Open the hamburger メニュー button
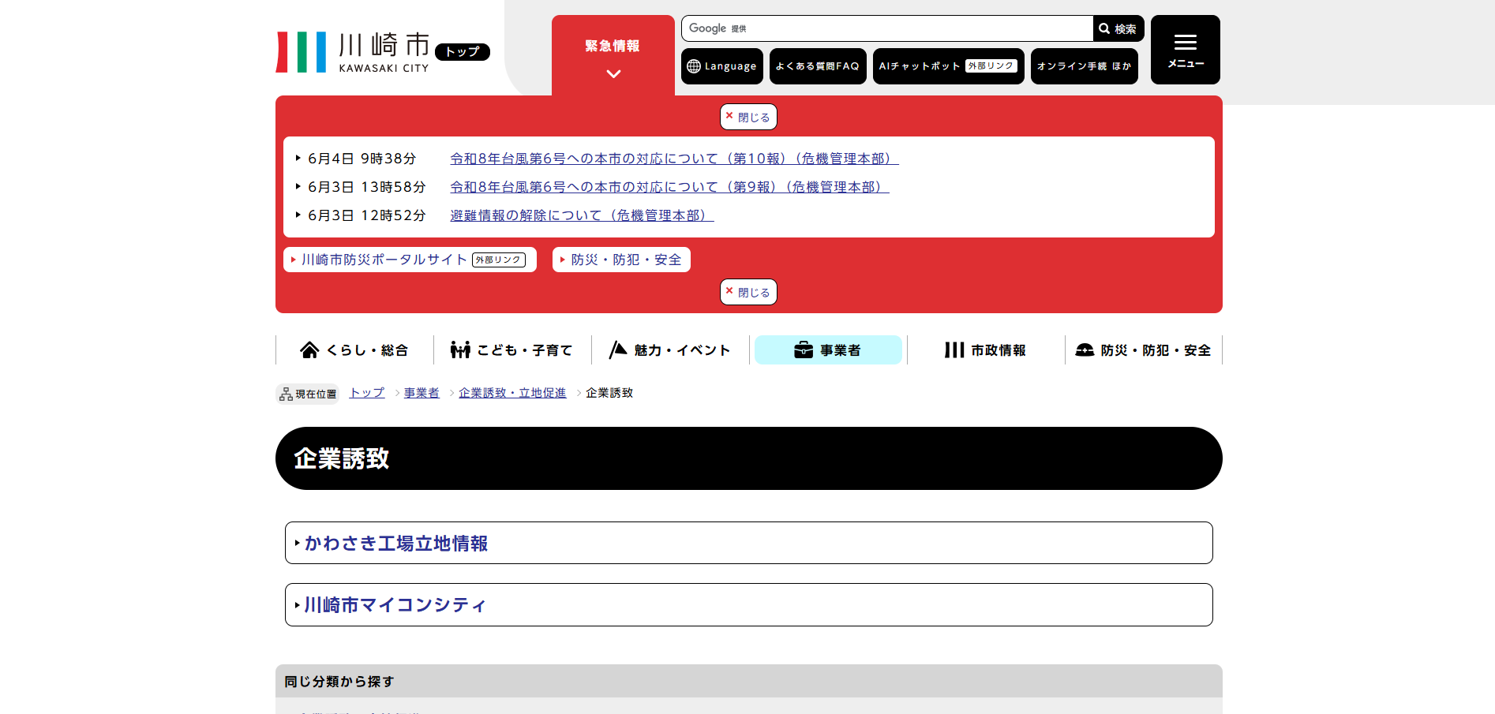 (x=1186, y=50)
